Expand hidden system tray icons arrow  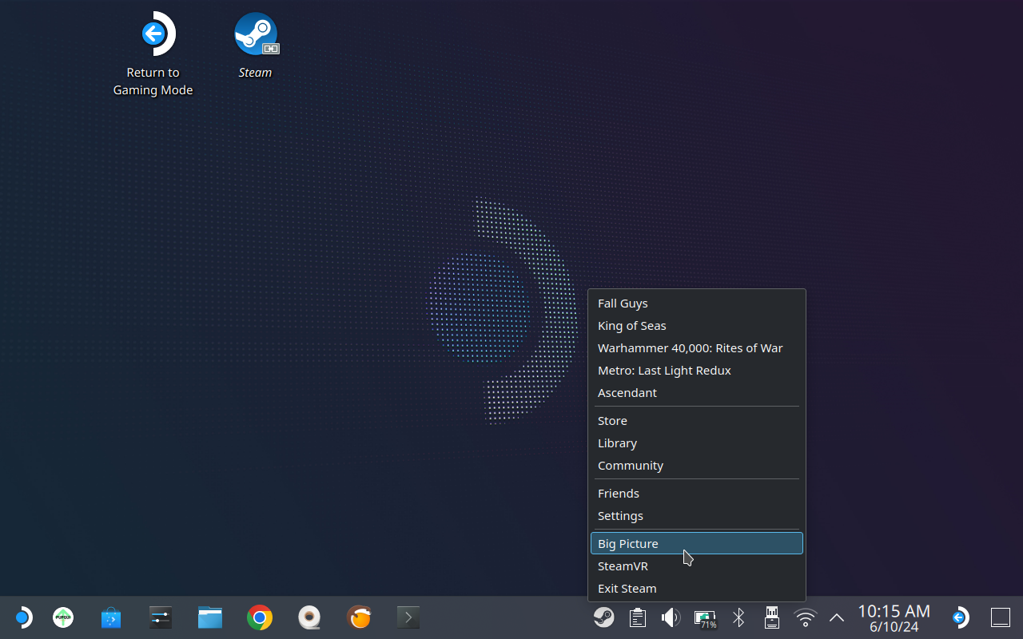(837, 617)
